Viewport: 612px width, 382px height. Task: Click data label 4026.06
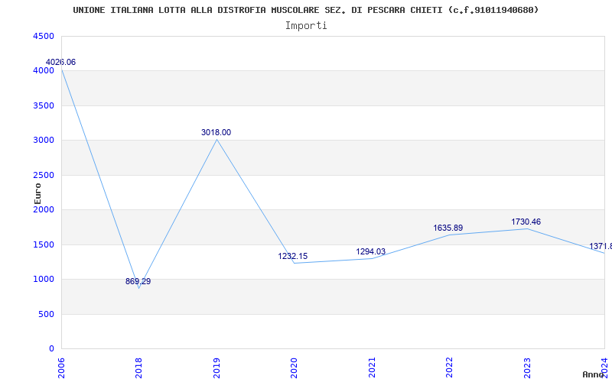[x=60, y=62]
